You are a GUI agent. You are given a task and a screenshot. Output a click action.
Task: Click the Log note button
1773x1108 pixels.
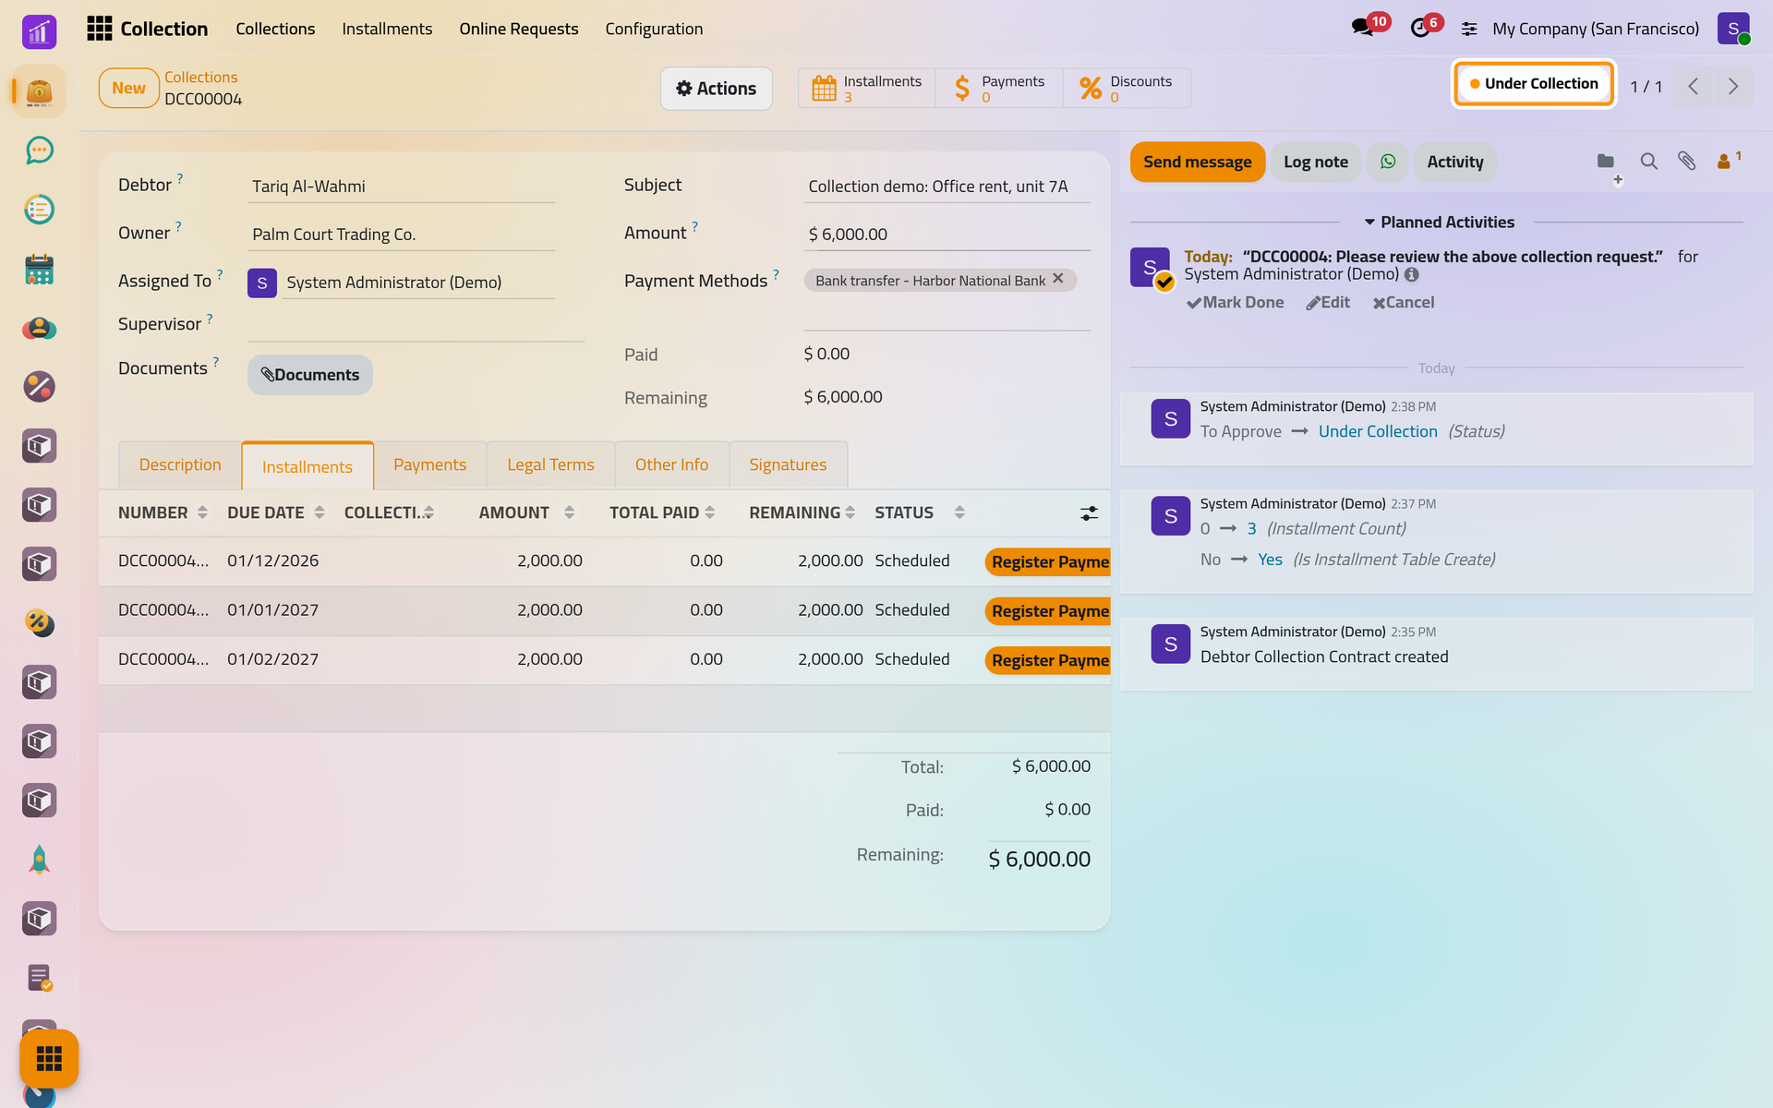[1316, 162]
